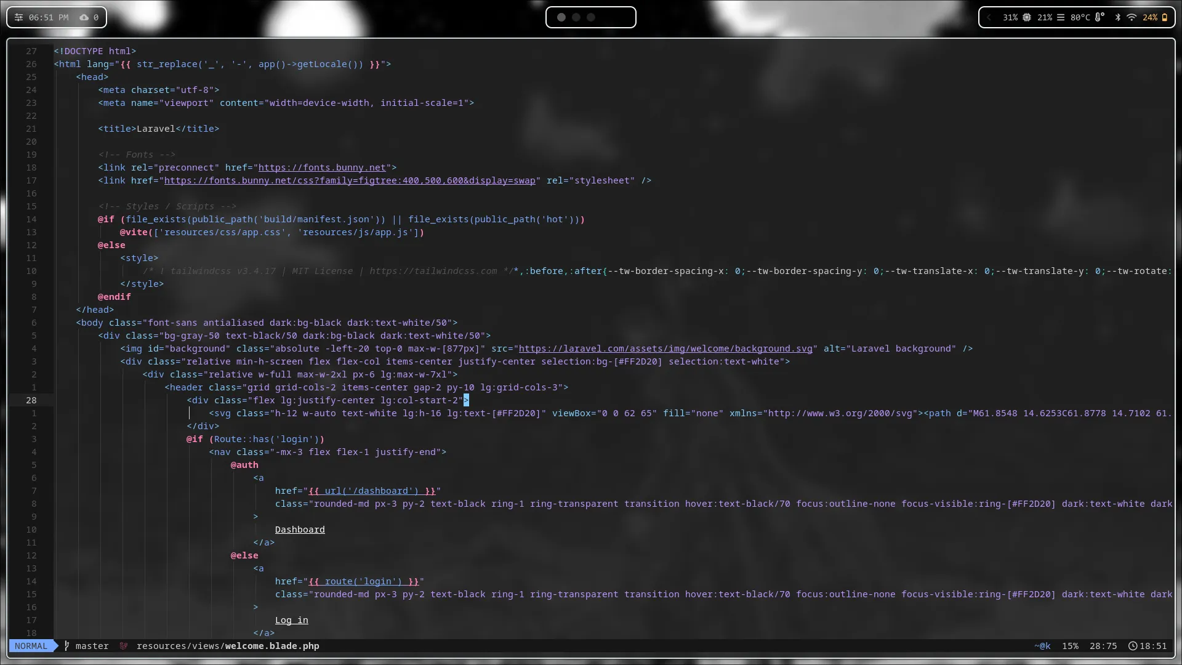Switch to the second workspace dot

point(576,17)
